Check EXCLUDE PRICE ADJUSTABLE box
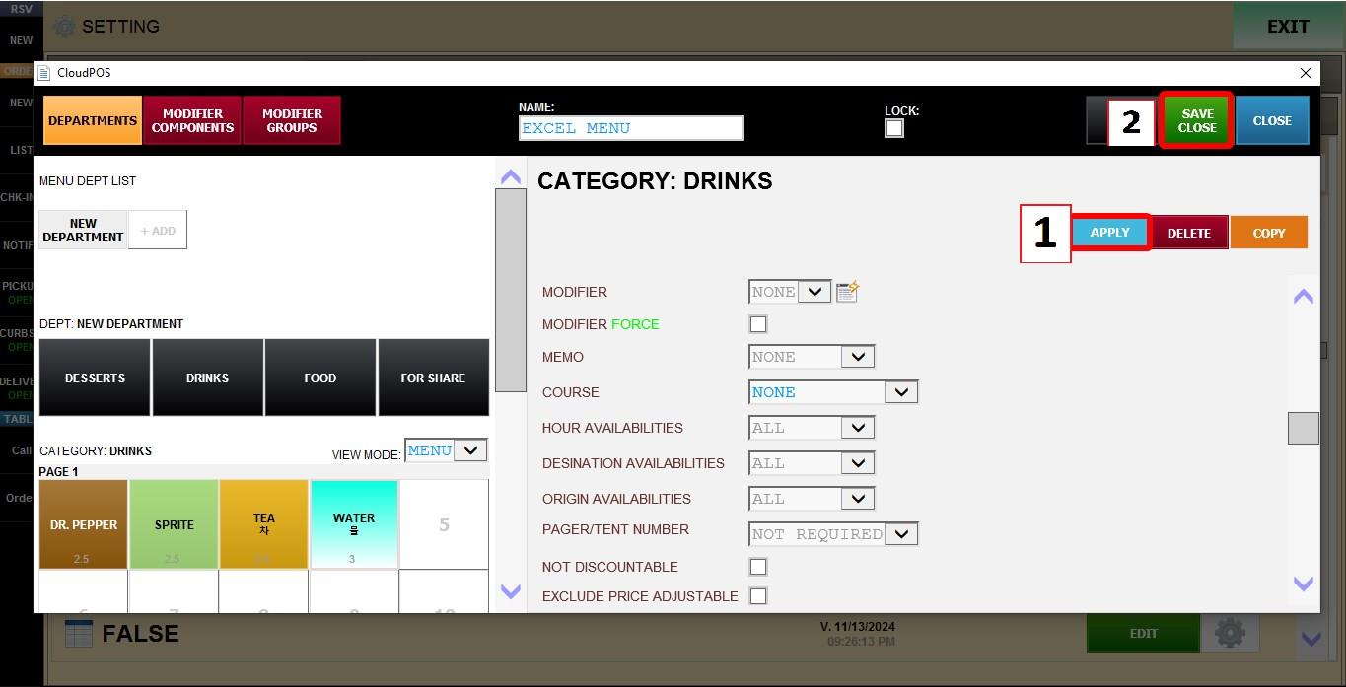The width and height of the screenshot is (1346, 687). [x=758, y=596]
